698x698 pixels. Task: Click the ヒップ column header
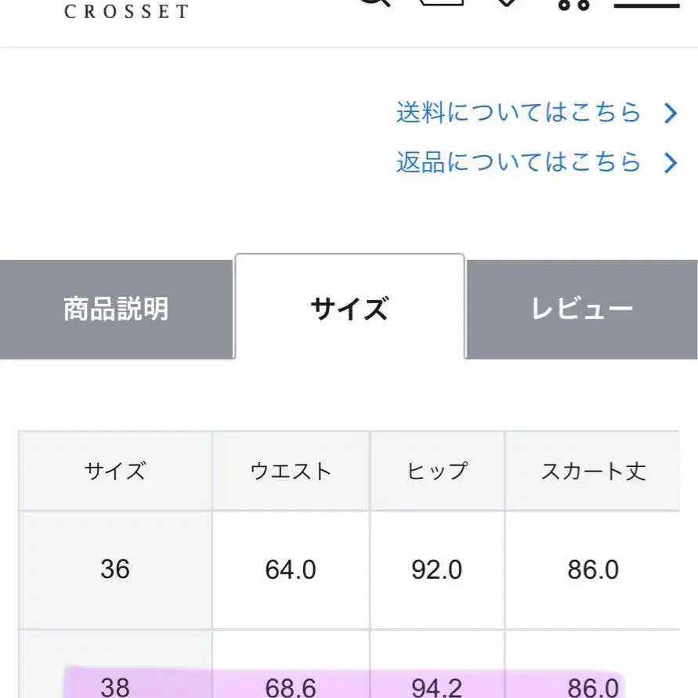click(436, 471)
